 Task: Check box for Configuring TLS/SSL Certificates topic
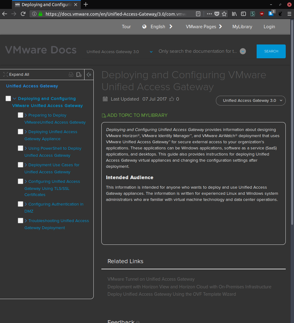tap(20, 181)
